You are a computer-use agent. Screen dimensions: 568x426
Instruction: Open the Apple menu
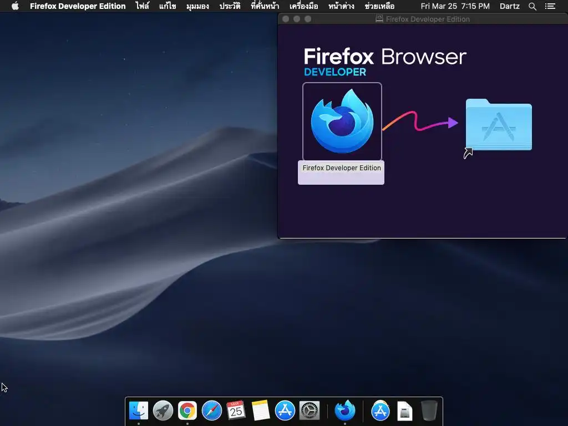pyautogui.click(x=15, y=6)
